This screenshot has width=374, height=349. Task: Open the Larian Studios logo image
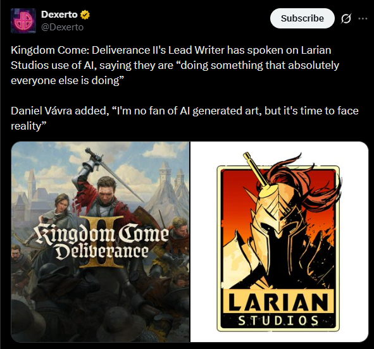click(x=279, y=242)
